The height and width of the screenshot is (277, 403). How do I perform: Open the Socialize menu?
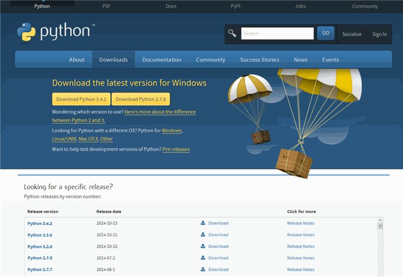click(352, 34)
